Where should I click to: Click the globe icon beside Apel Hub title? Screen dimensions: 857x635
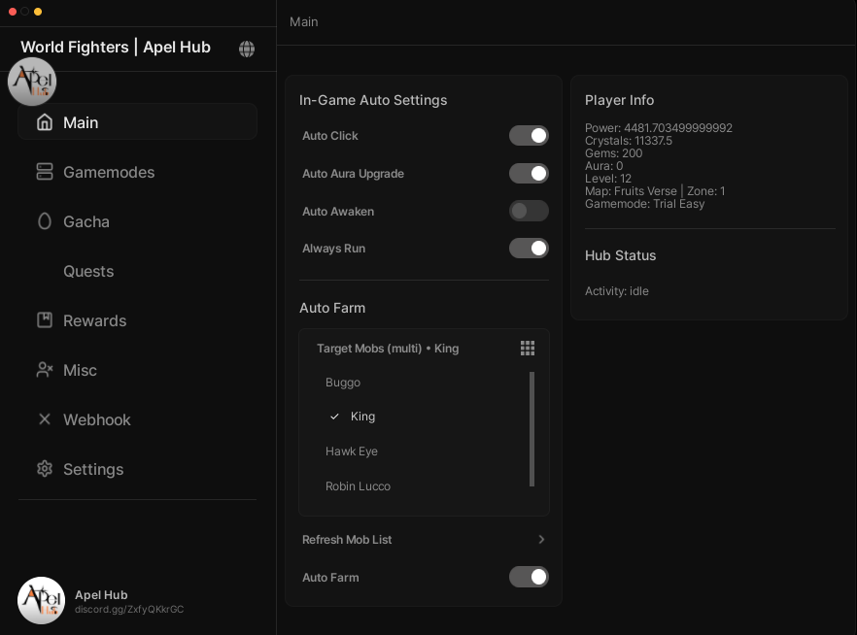click(247, 49)
